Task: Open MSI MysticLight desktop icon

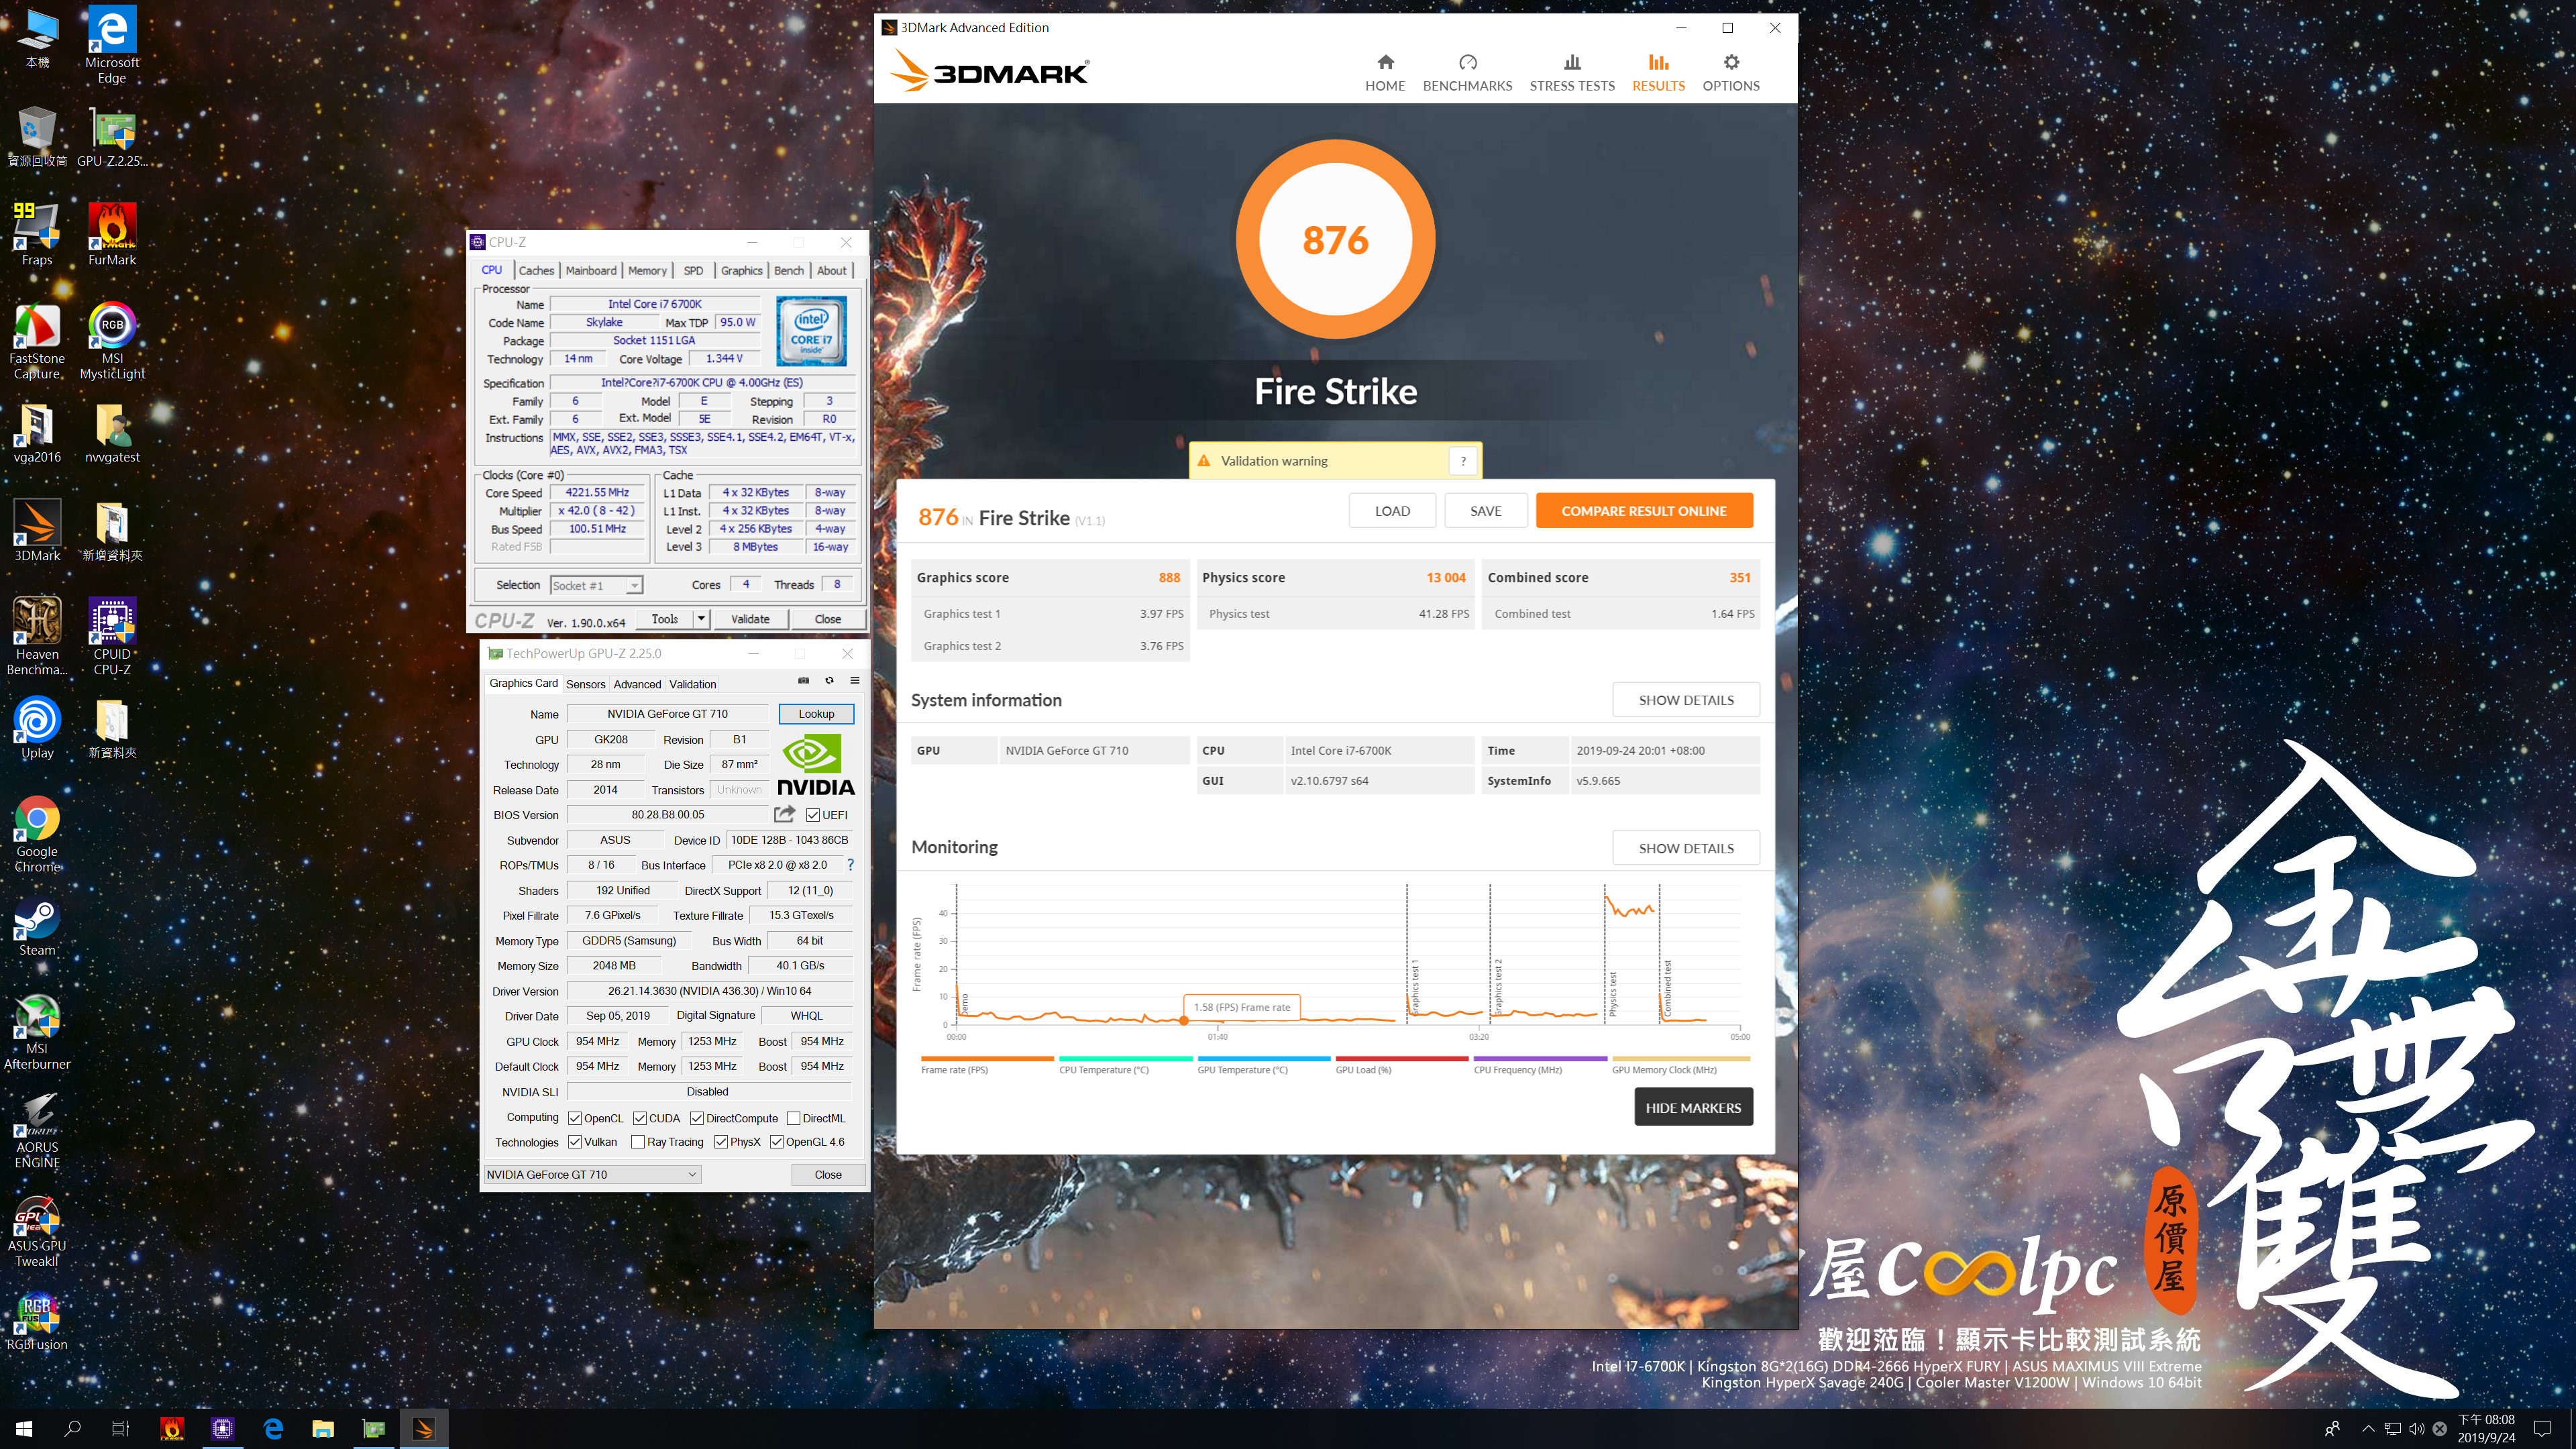Action: [x=112, y=342]
